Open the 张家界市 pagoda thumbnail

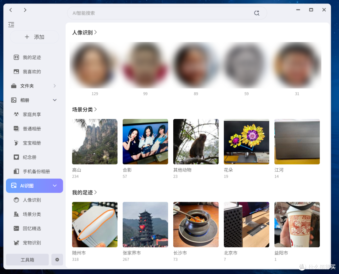point(145,224)
